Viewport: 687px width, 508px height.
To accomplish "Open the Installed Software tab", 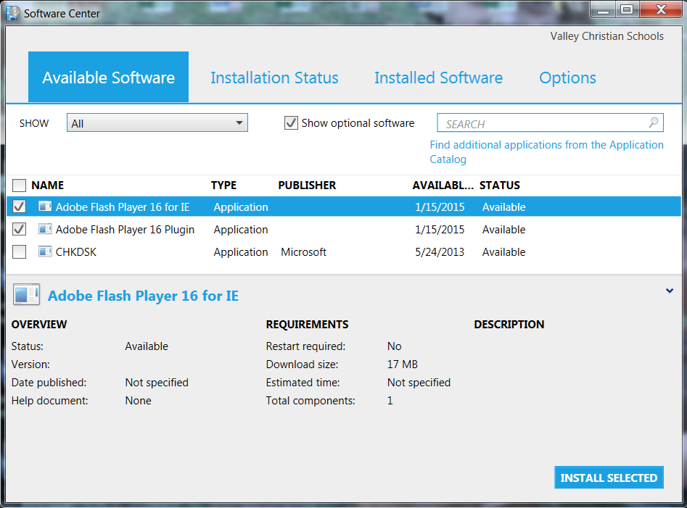I will [x=438, y=78].
